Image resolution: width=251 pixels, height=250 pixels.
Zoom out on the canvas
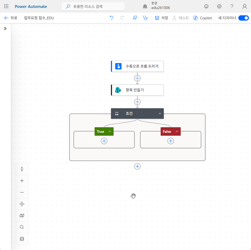pos(22,192)
